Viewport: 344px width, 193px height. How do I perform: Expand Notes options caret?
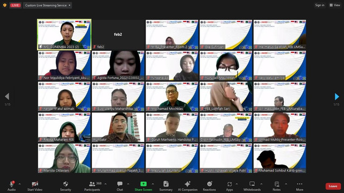pos(286,184)
